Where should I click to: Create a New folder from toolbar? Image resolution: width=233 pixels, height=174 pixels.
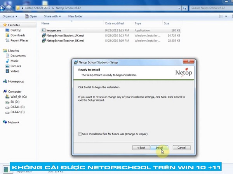(75, 16)
